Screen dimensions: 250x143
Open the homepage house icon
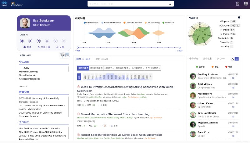[x=30, y=41]
